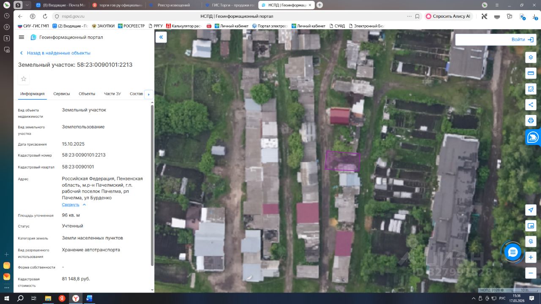
Task: Open the Yandex home button in the toolbar
Action: [33, 16]
